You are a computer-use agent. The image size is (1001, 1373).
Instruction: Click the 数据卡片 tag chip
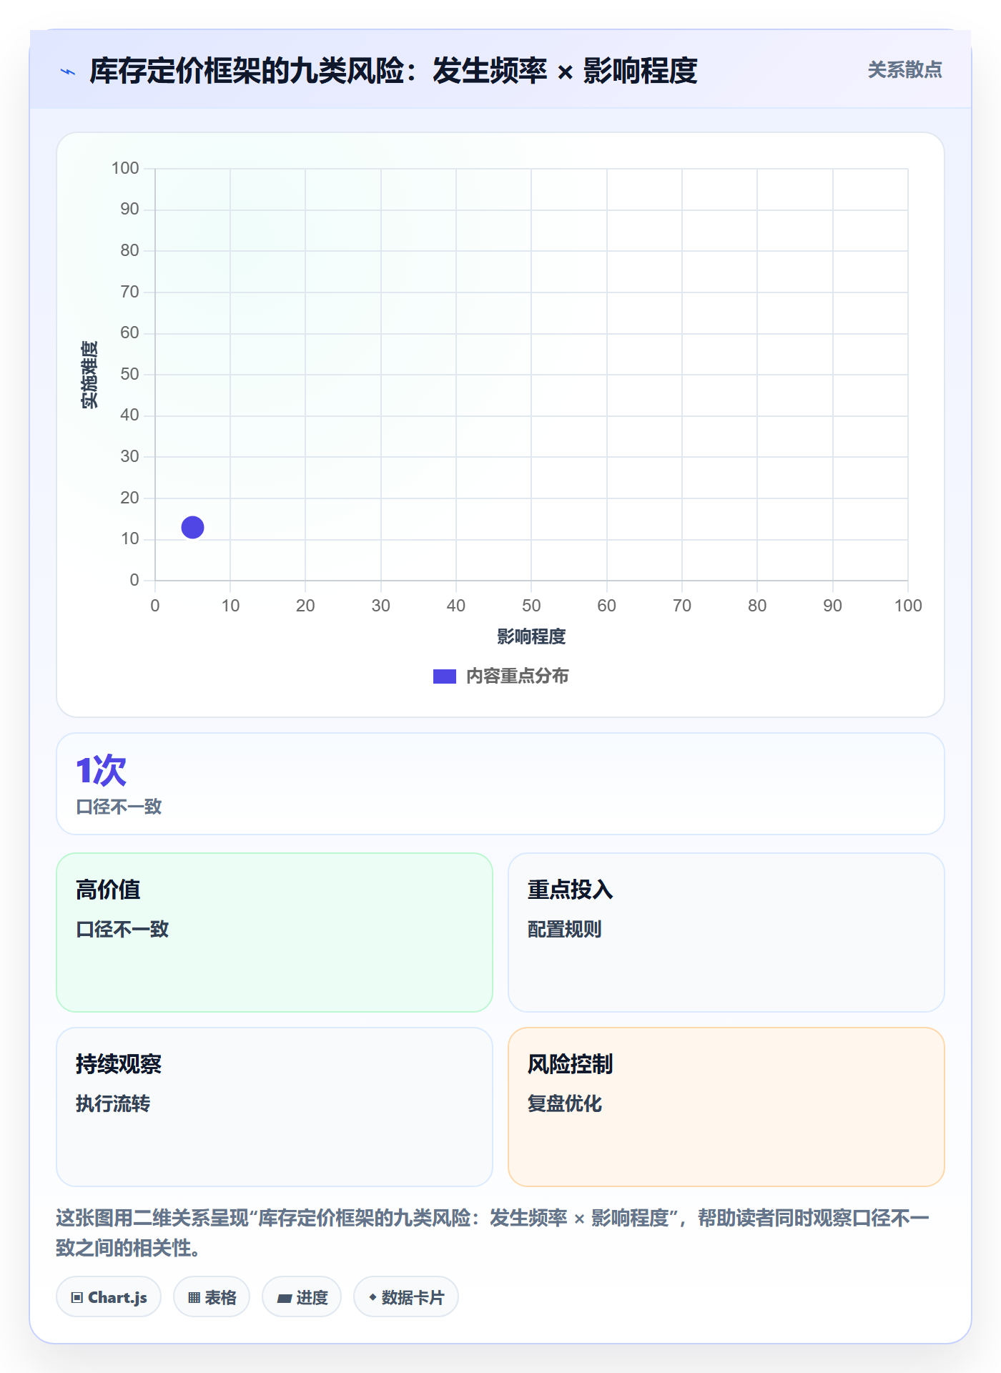(x=406, y=1296)
